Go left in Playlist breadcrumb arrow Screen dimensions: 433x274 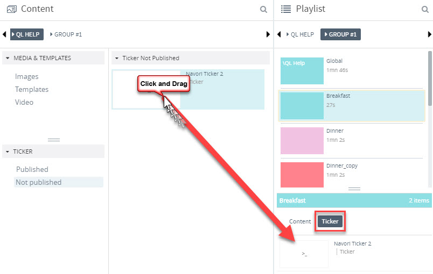click(x=279, y=34)
